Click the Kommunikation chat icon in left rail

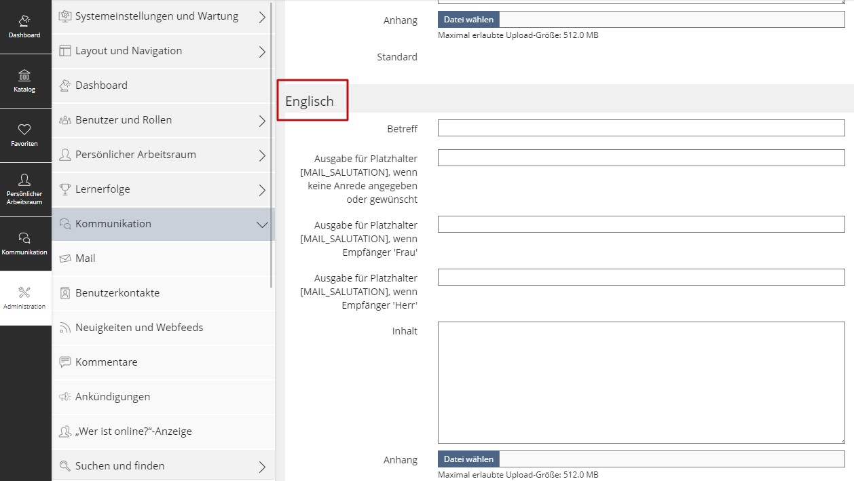point(24,238)
